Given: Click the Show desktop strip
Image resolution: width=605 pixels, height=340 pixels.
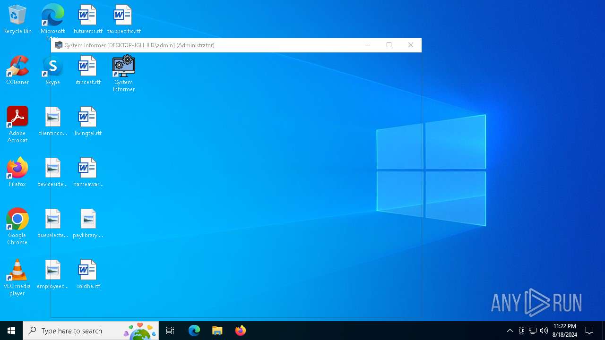Looking at the screenshot, I should click(x=604, y=331).
